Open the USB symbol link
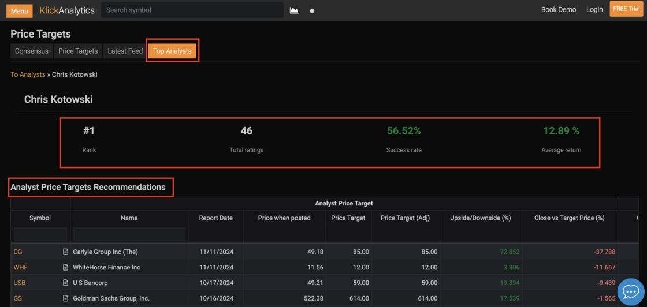 [x=20, y=283]
